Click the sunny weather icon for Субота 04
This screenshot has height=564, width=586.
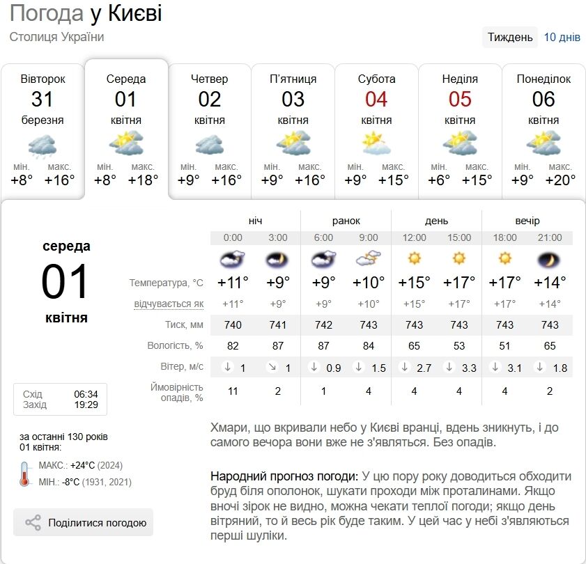[x=377, y=143]
